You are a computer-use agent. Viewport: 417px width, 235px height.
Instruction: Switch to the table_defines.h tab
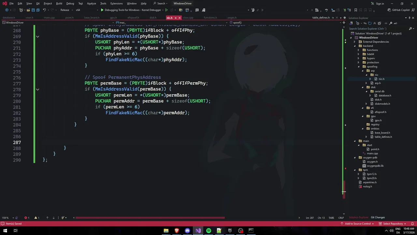point(321,18)
